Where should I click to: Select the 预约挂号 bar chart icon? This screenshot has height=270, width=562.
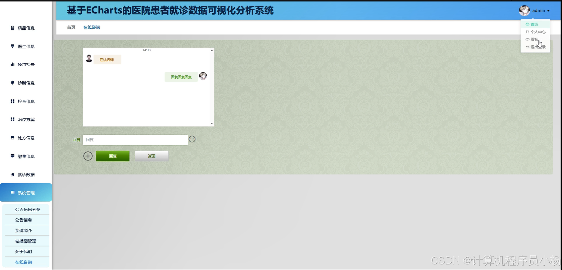pos(12,65)
